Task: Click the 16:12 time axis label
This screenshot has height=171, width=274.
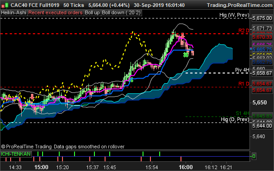Action: coord(211,167)
